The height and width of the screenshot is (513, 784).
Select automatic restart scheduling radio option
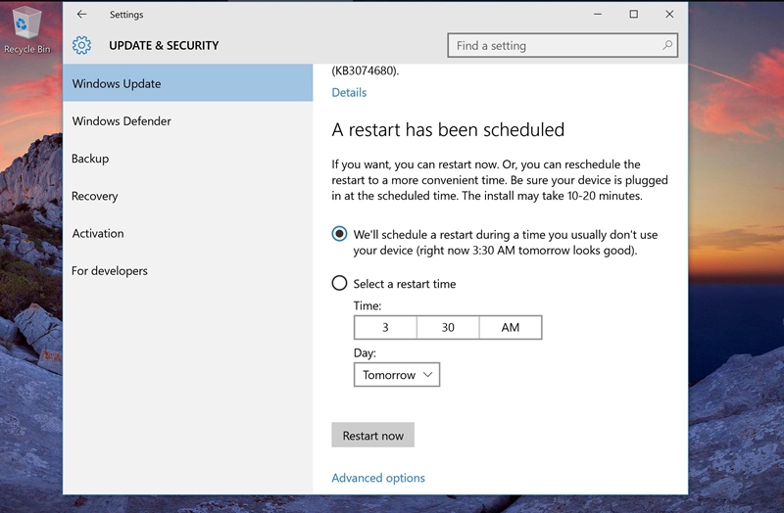tap(339, 234)
